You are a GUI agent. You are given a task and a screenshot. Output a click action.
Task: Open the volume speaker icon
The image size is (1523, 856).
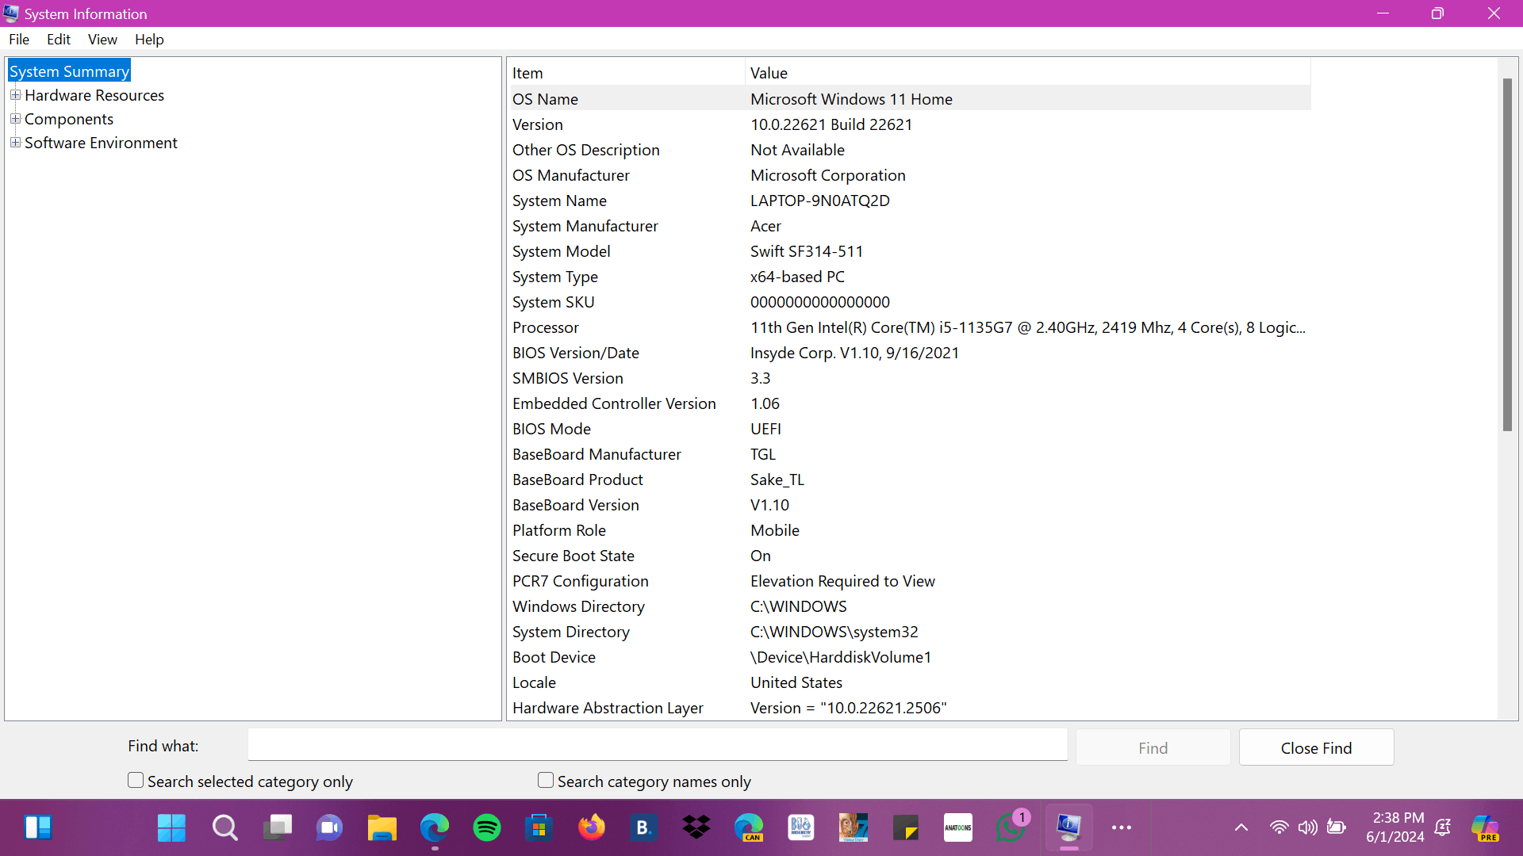point(1307,827)
